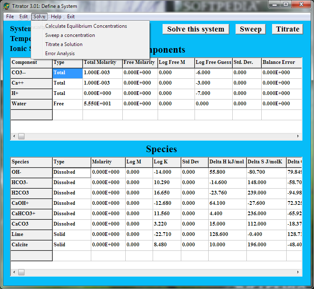
Task: Click the Balance Error column header
Action: [x=282, y=63]
